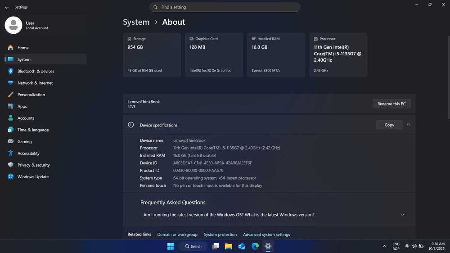Click the taskbar Search box
Screen dimensions: 450x253
(193, 246)
